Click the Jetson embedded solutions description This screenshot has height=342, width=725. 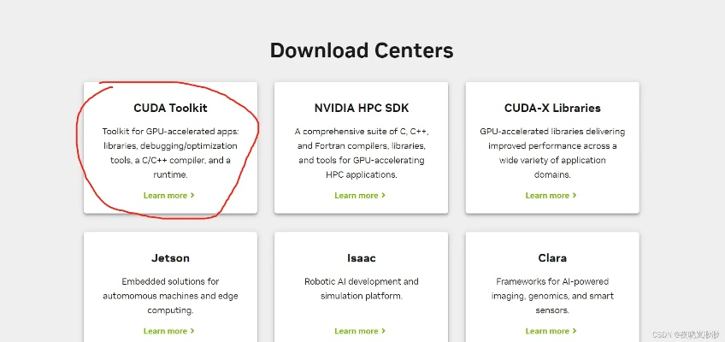(x=170, y=295)
